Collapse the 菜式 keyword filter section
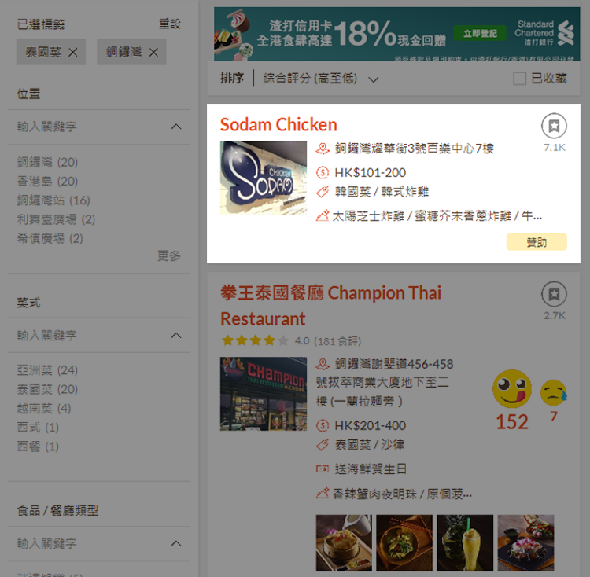The height and width of the screenshot is (577, 590). point(176,336)
